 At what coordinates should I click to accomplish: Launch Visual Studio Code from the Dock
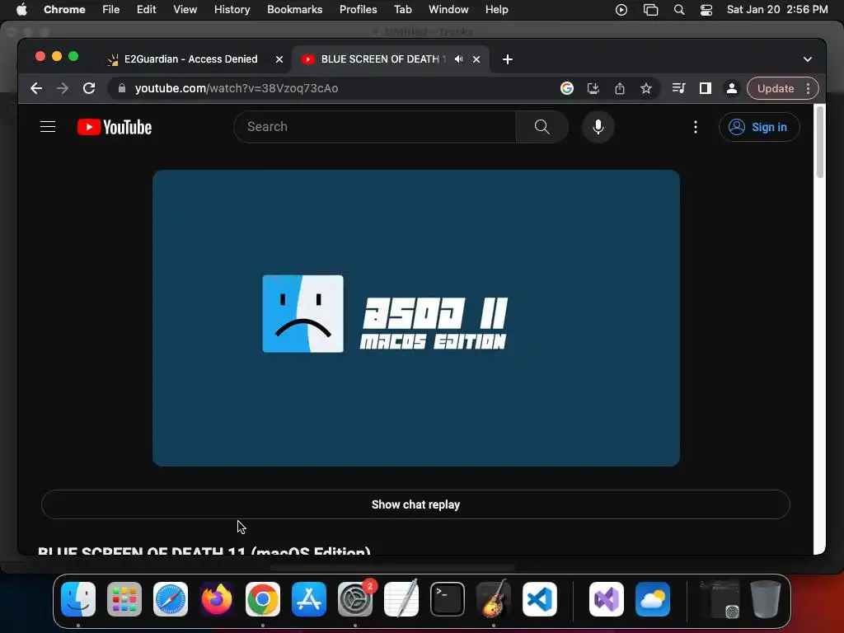click(x=539, y=599)
